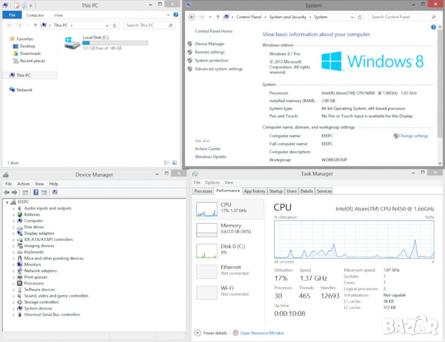Select Downloads under Favorites
Image resolution: width=445 pixels, height=342 pixels.
point(30,54)
